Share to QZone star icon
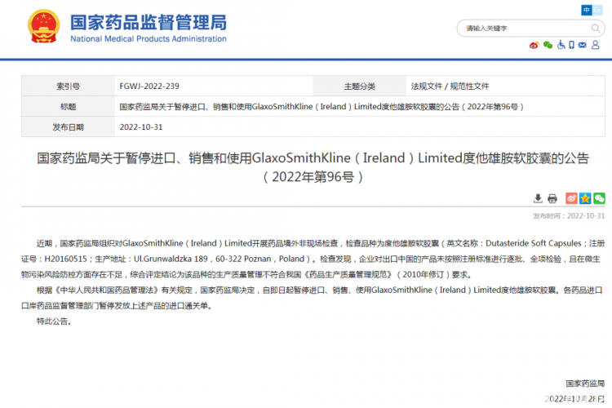612x408 pixels. click(x=585, y=198)
